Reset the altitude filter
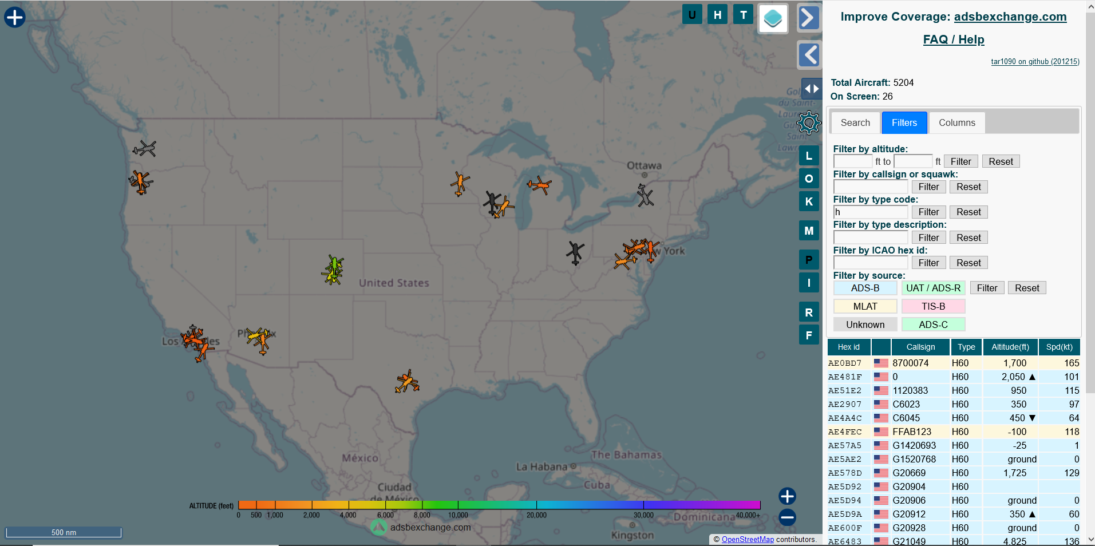Image resolution: width=1095 pixels, height=546 pixels. [x=1001, y=161]
